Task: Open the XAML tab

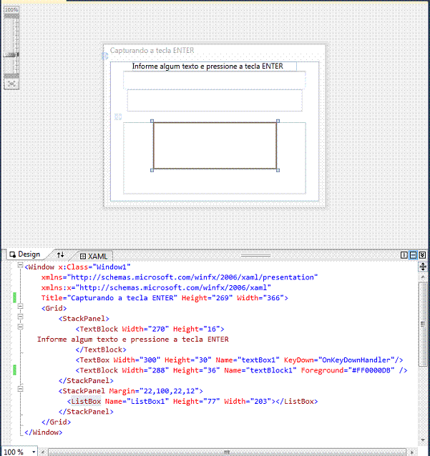Action: pos(94,256)
